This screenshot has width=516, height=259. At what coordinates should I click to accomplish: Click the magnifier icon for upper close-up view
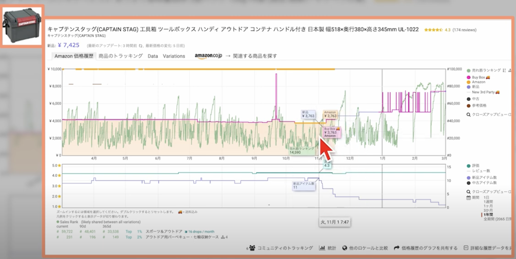[469, 115]
